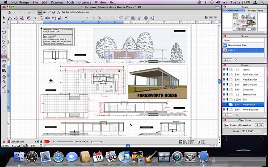Click the anchor snap icon in top bar
Image resolution: width=268 pixels, height=167 pixels.
coord(10,12)
